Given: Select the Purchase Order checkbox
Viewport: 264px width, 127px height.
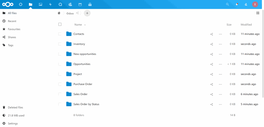Looking at the screenshot, I should (60, 84).
